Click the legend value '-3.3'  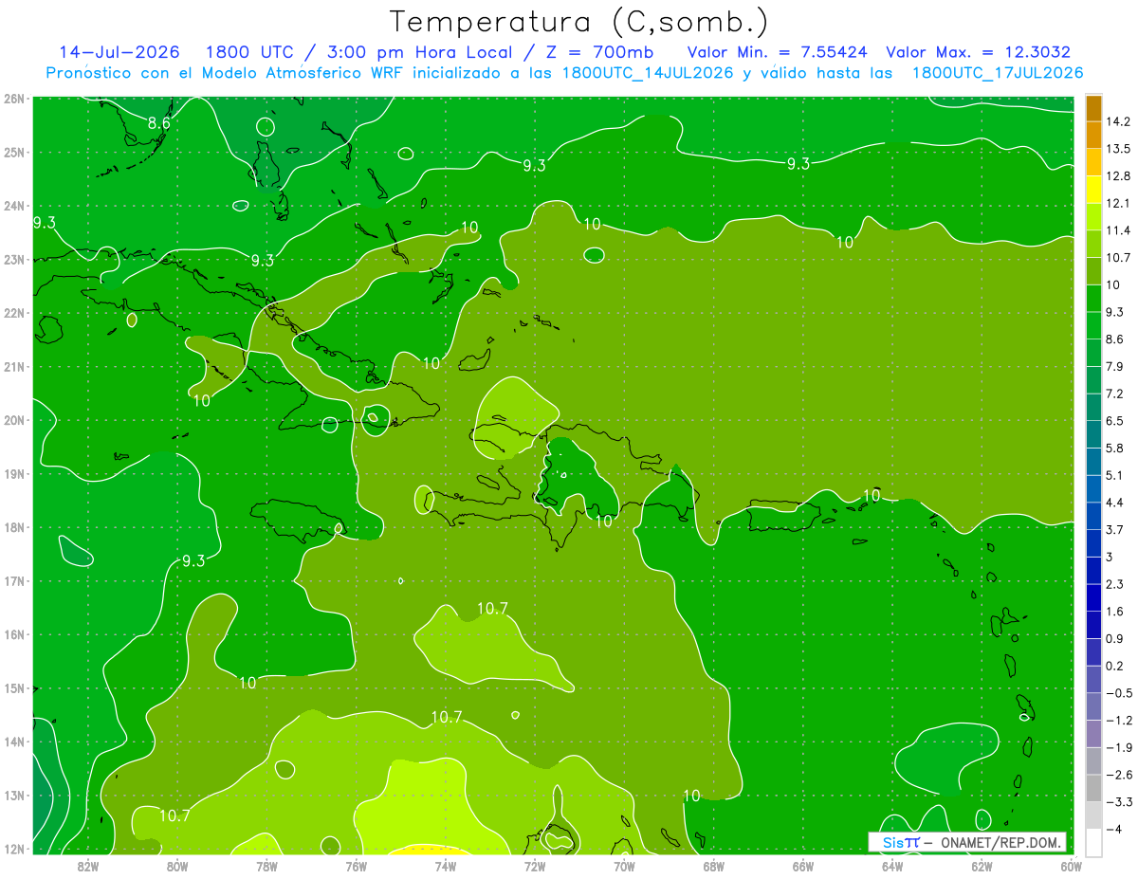pos(1117,801)
